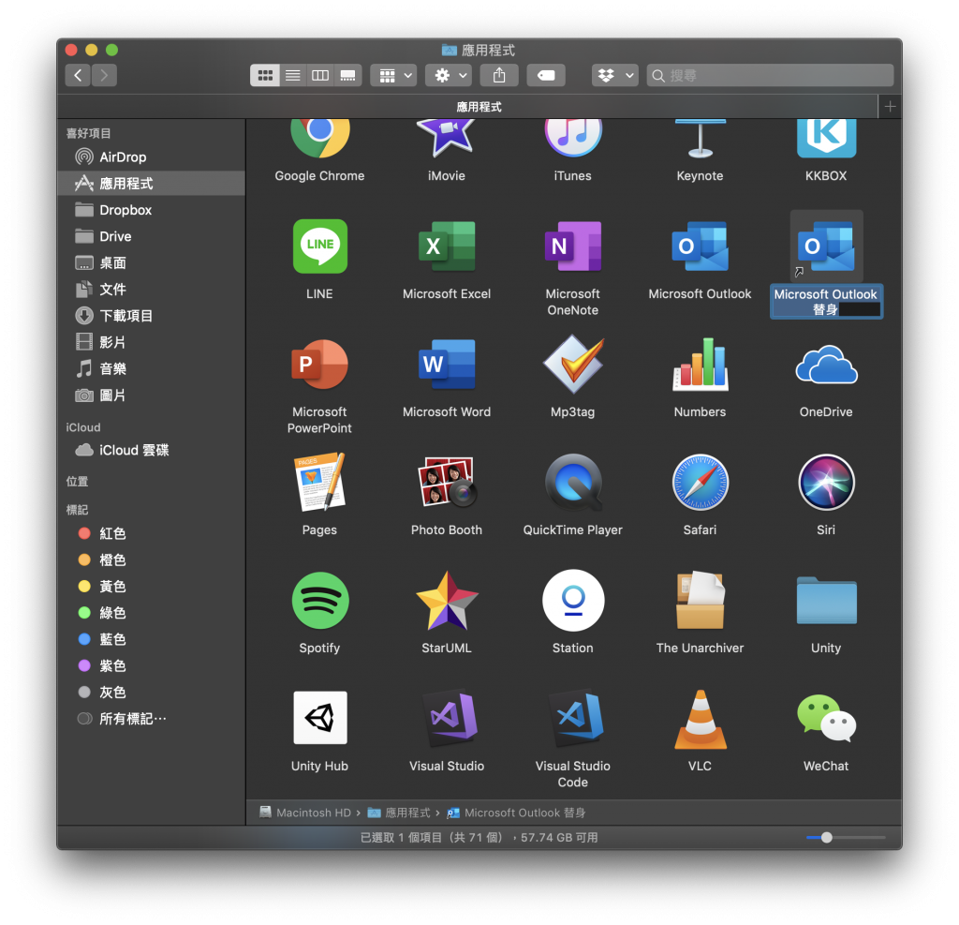Open the gear action menu
This screenshot has width=959, height=925.
point(449,75)
